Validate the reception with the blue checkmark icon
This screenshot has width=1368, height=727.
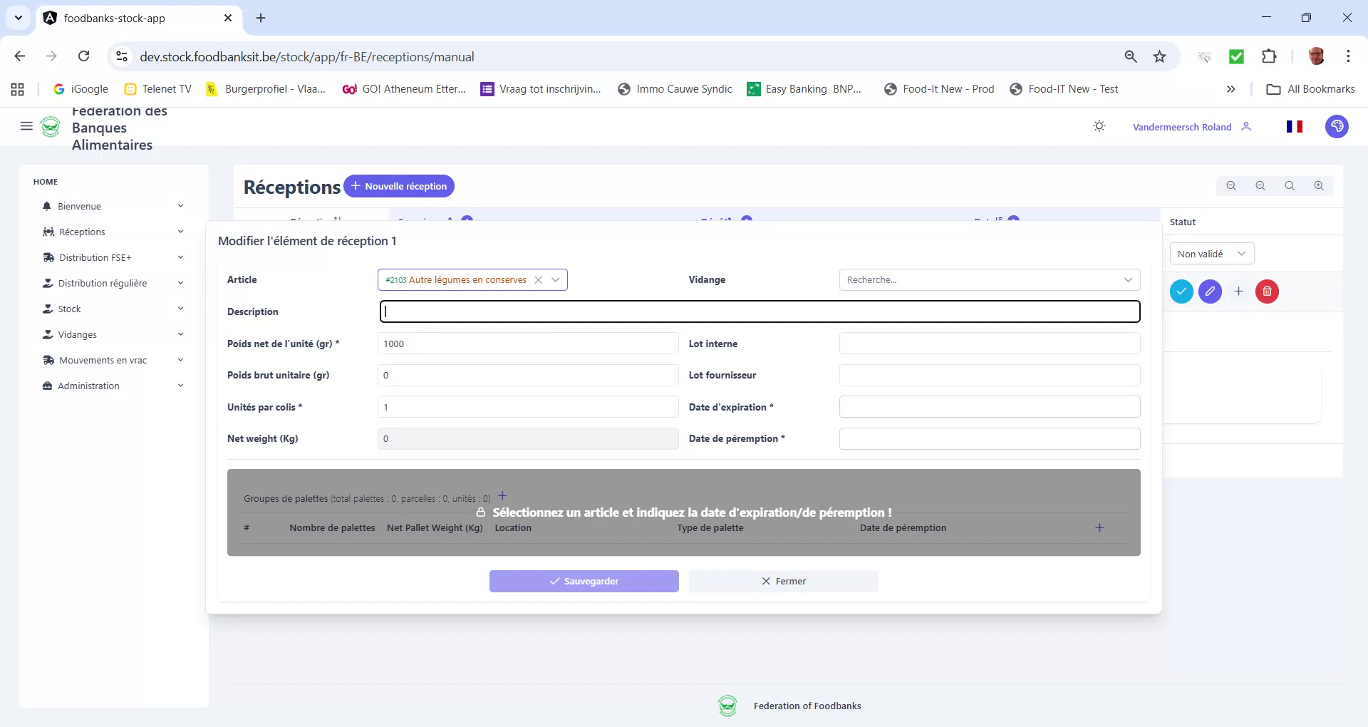(x=1182, y=292)
